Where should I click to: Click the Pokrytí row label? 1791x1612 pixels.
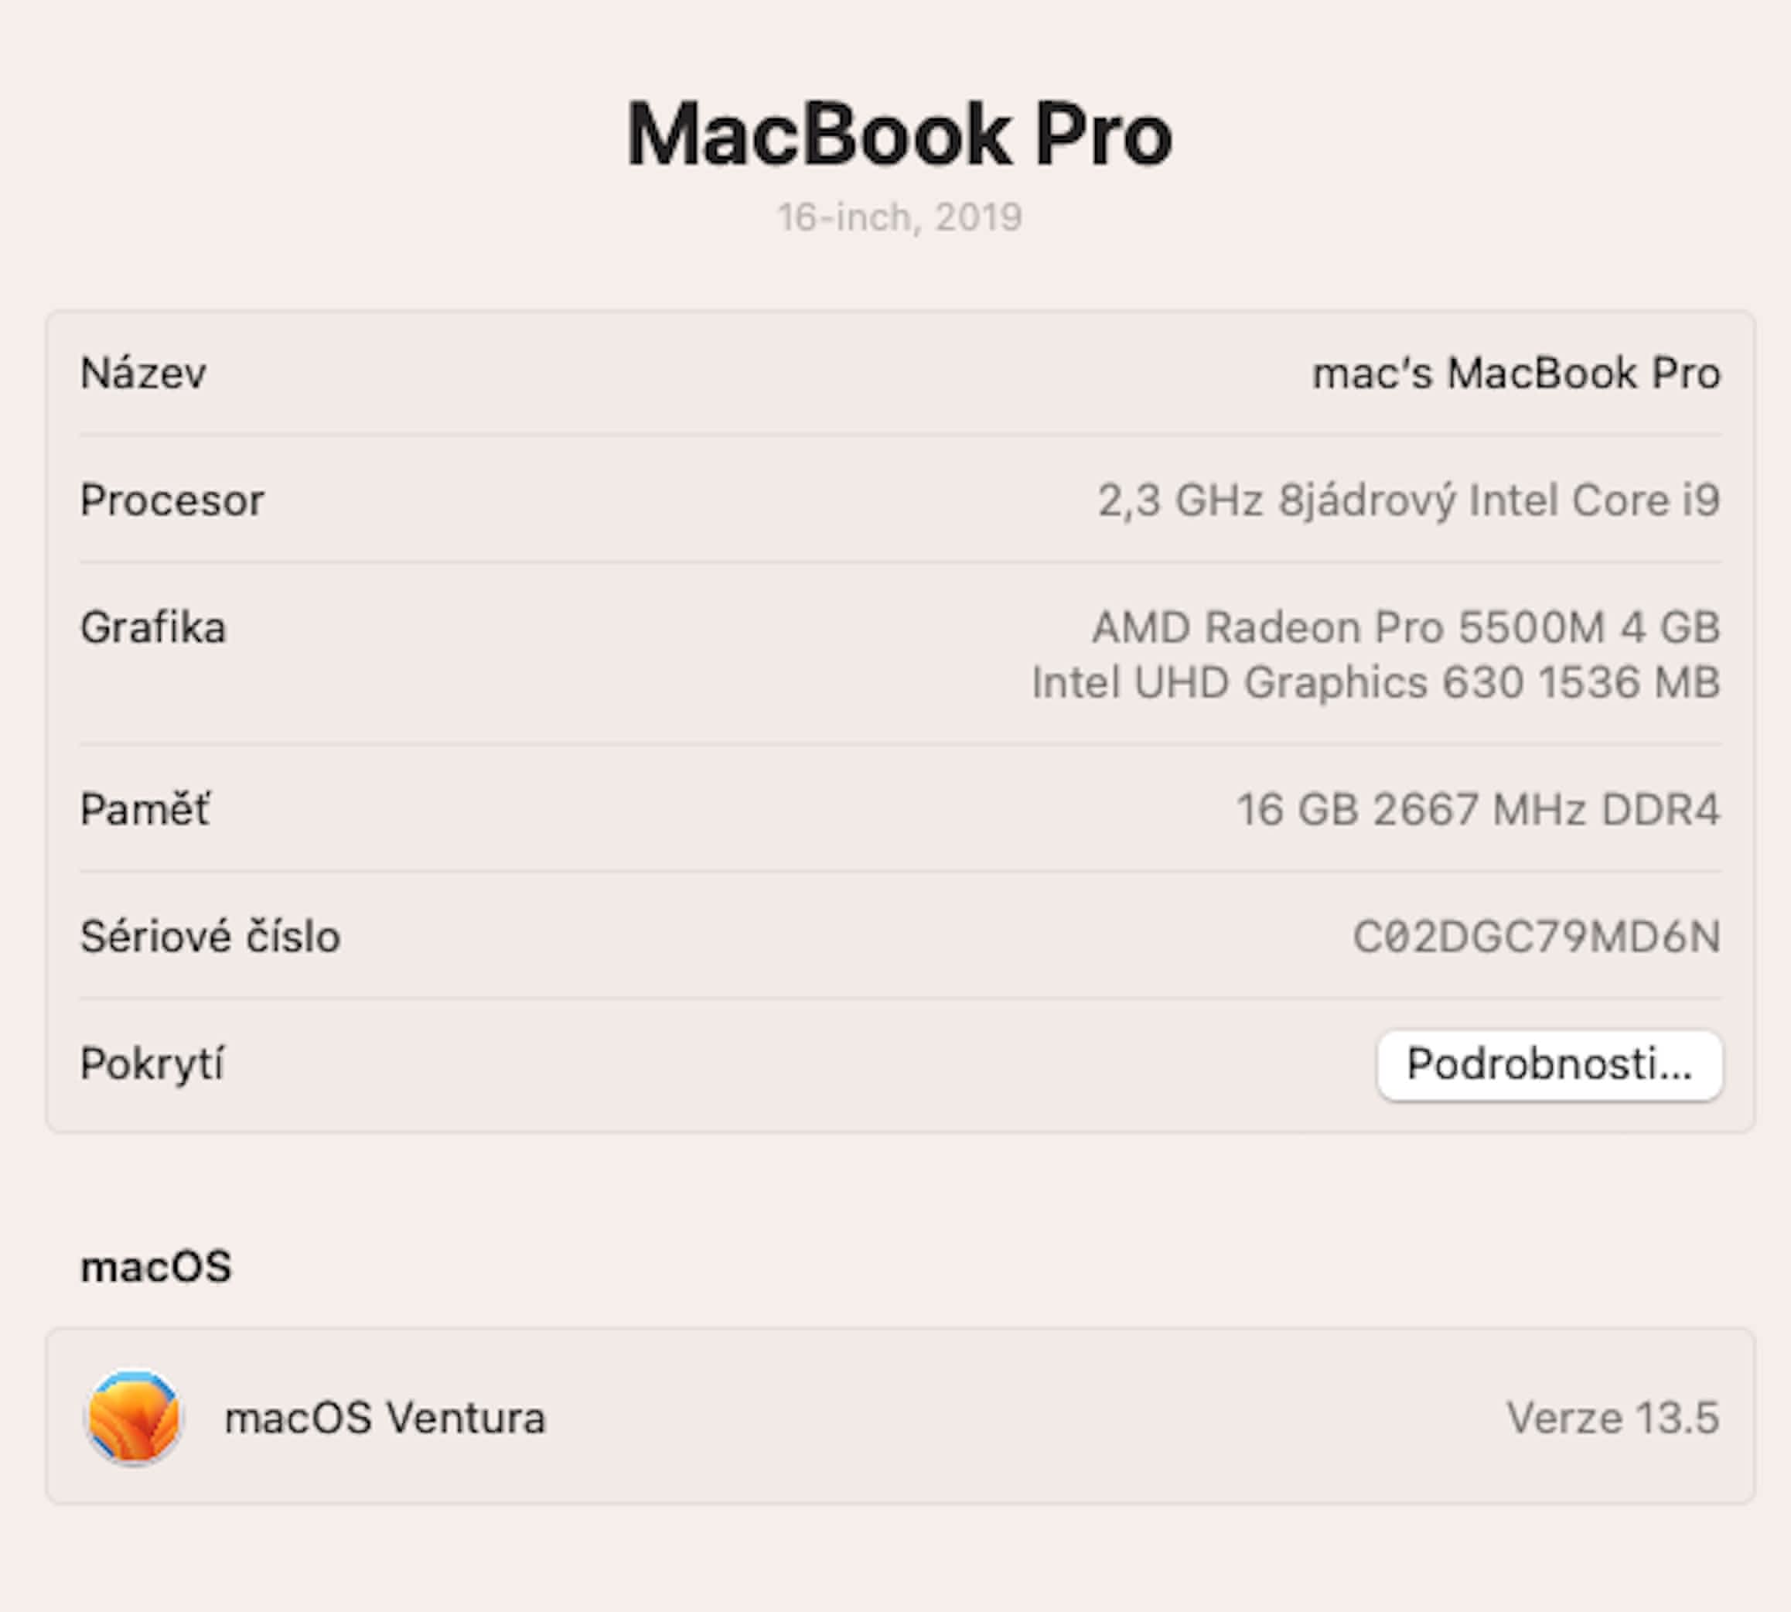[152, 1064]
